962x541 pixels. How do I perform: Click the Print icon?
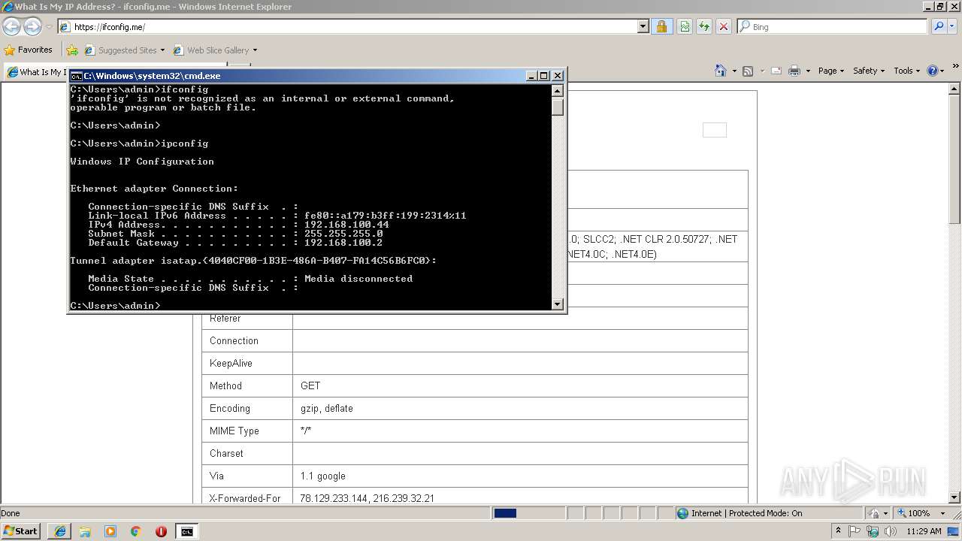point(794,71)
